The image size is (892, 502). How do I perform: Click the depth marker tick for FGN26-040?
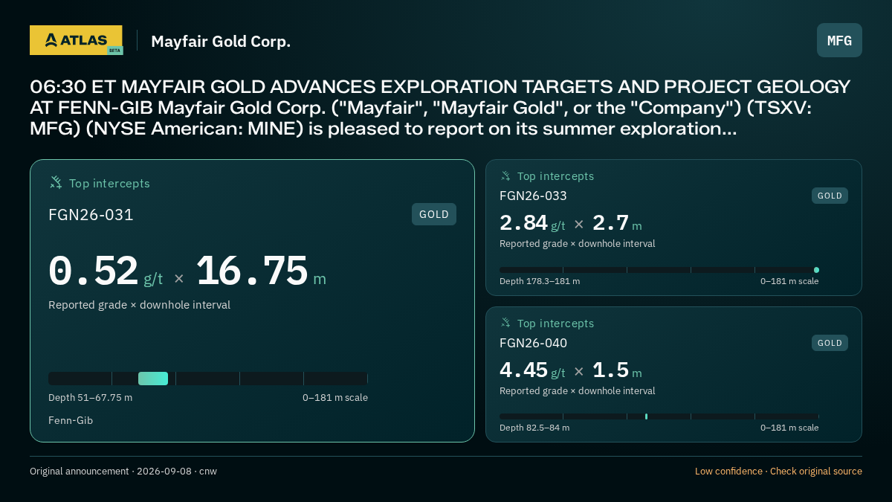pyautogui.click(x=646, y=416)
